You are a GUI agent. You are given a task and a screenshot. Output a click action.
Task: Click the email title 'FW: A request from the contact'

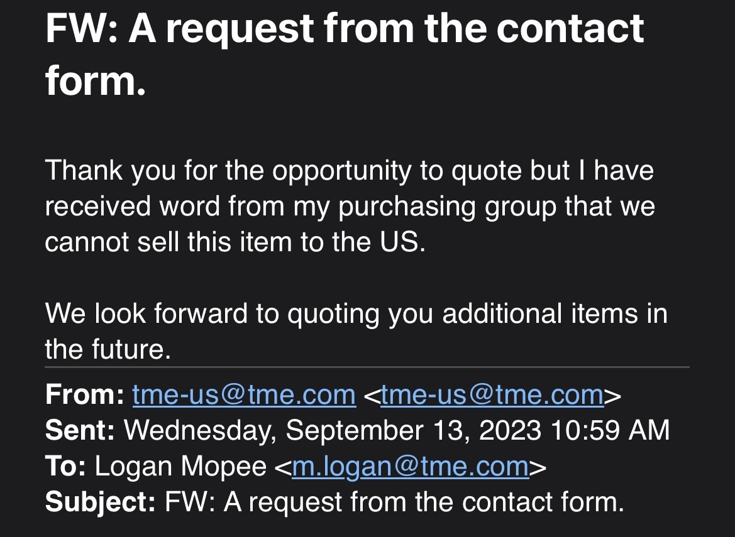coord(345,28)
